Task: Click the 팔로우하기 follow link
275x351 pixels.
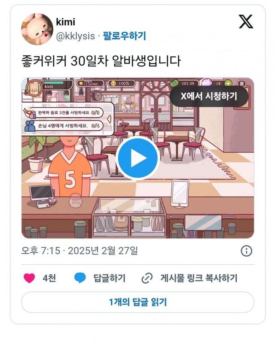Action: [124, 36]
